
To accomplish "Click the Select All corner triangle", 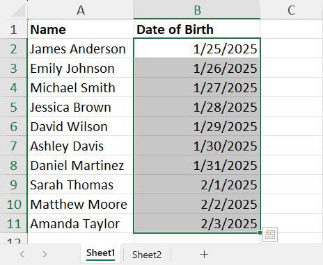I will point(19,10).
